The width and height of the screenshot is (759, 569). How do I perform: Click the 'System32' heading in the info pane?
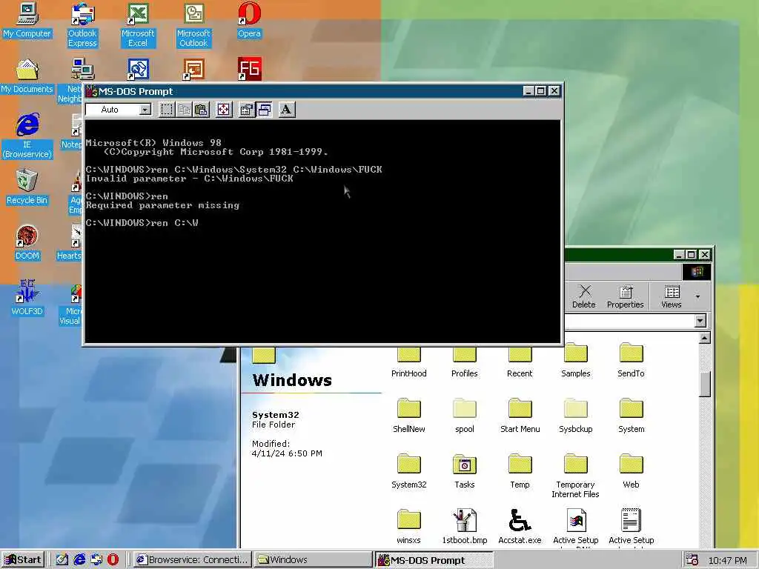pos(276,415)
